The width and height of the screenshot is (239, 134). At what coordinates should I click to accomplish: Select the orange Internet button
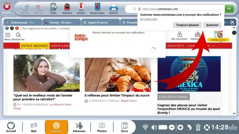pos(56,127)
